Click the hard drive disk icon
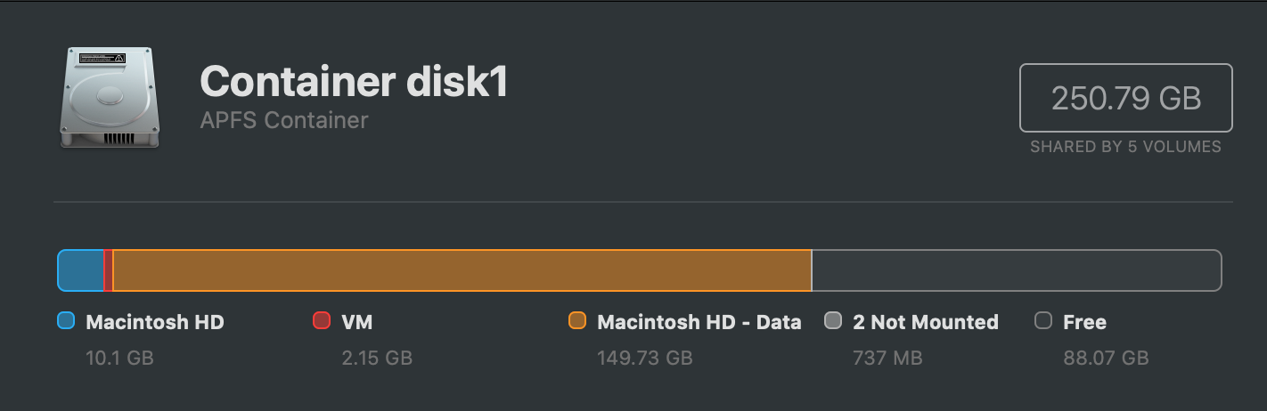 click(110, 98)
